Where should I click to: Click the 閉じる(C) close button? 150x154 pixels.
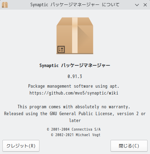[x=129, y=146]
